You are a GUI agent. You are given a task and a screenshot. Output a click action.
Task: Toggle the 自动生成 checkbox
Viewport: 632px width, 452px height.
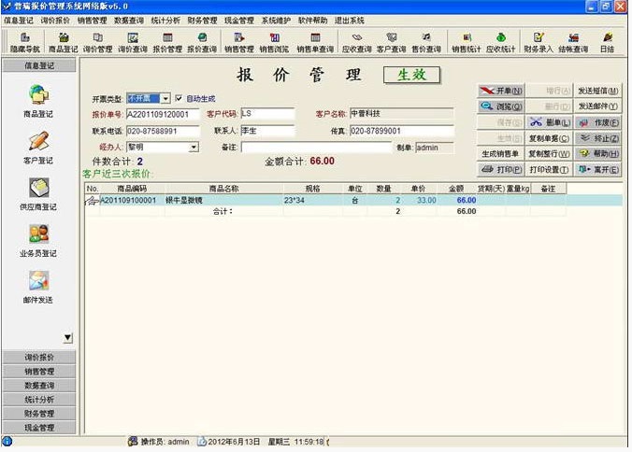coord(180,98)
